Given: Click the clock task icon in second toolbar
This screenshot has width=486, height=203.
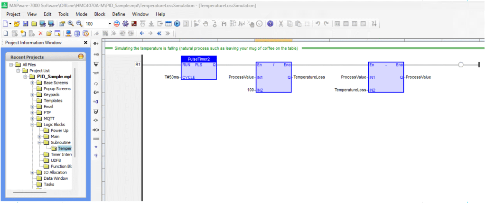Looking at the screenshot, I should (86, 33).
